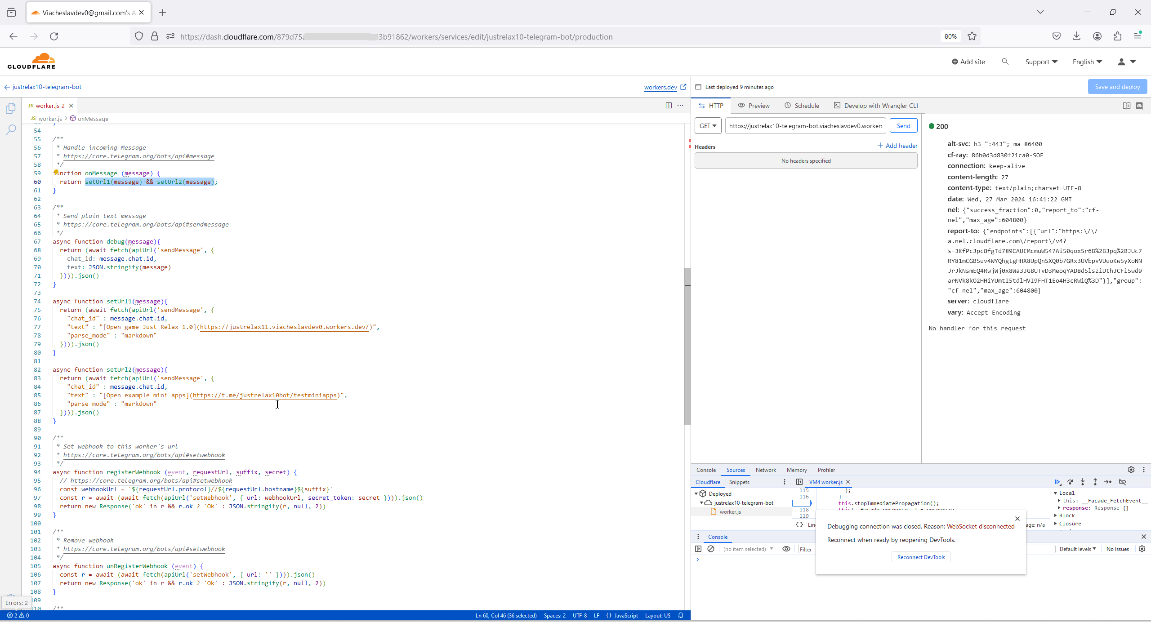Clear console with the circle-slash icon
Screen dimensions: 1151x622
[x=711, y=549]
